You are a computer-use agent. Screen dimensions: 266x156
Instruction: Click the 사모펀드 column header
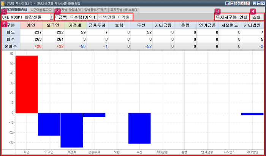tap(230, 25)
